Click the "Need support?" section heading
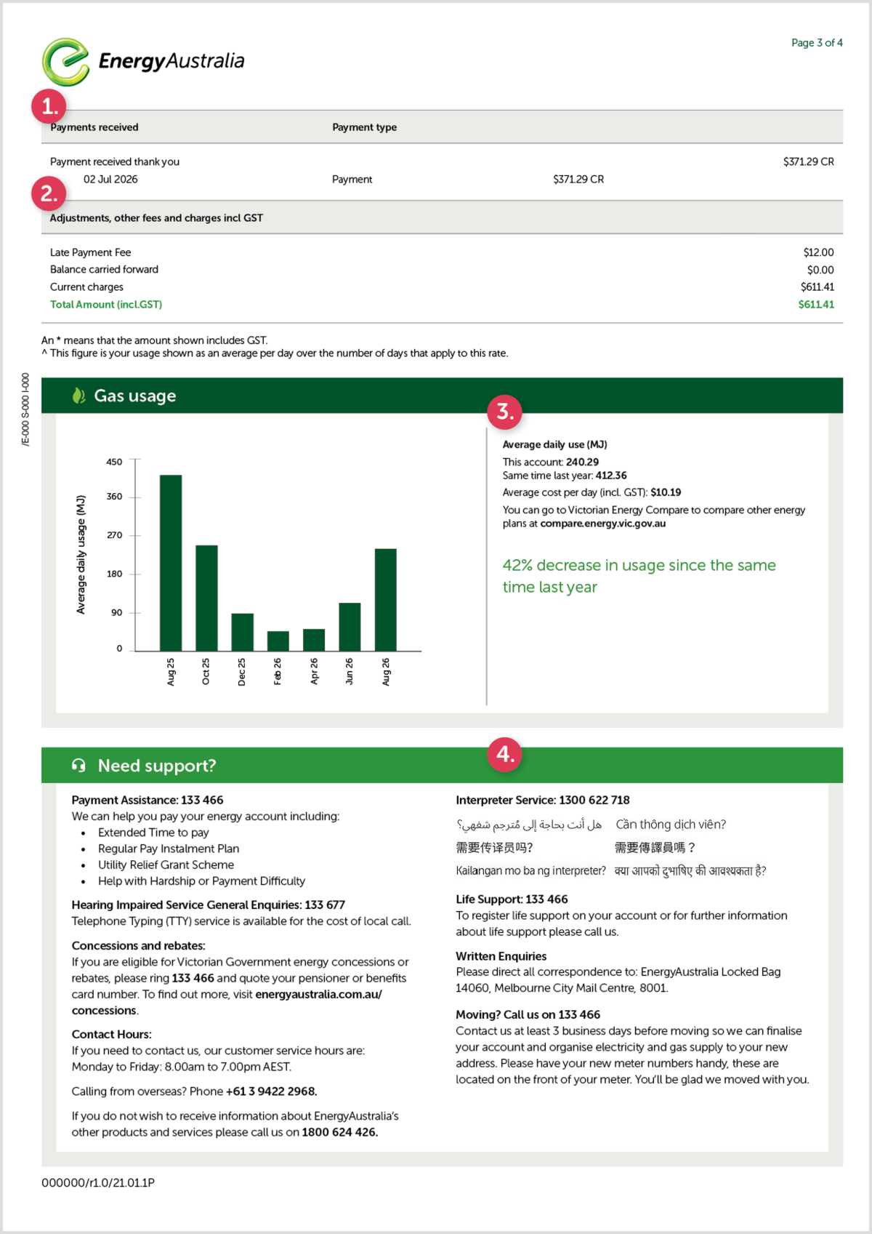Image resolution: width=872 pixels, height=1234 pixels. [157, 766]
